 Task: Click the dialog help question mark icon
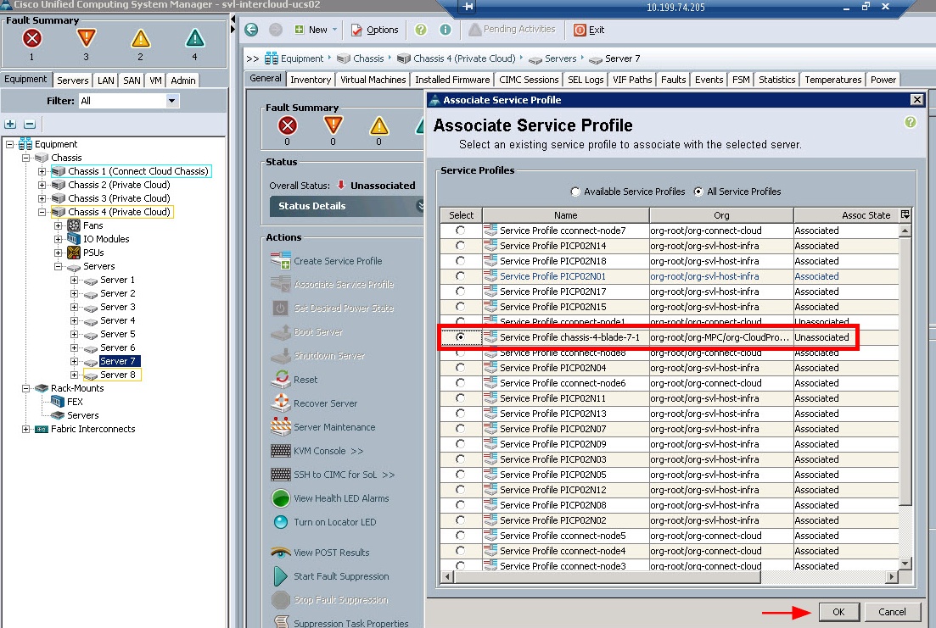pyautogui.click(x=911, y=122)
